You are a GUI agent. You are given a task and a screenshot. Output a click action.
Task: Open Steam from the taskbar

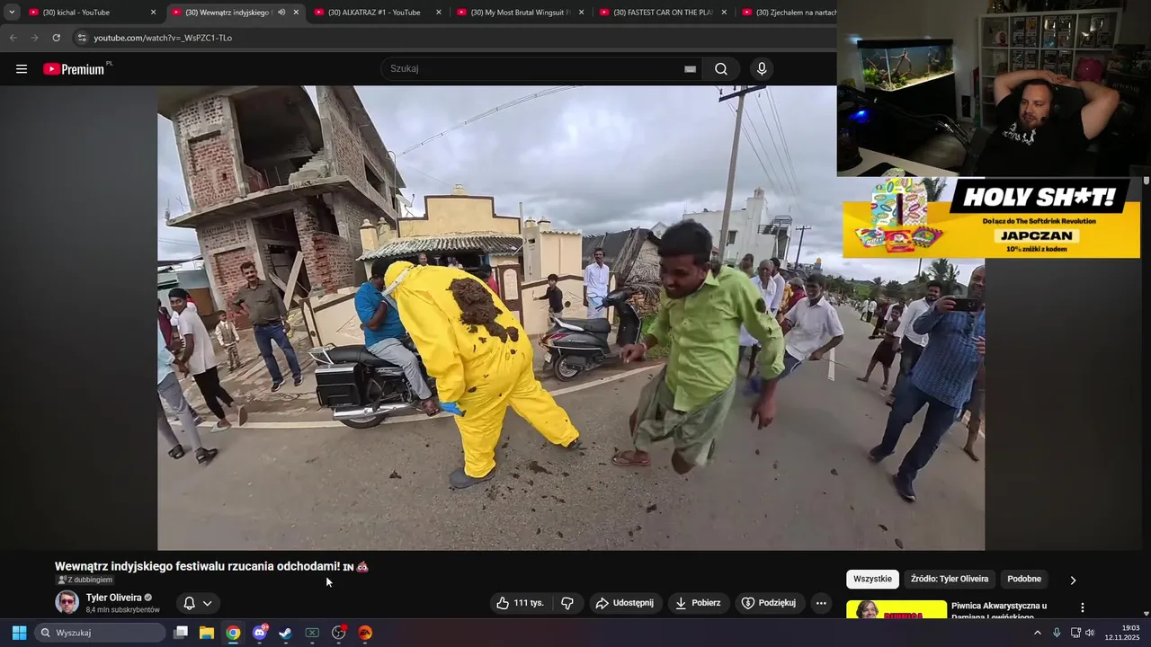click(285, 633)
